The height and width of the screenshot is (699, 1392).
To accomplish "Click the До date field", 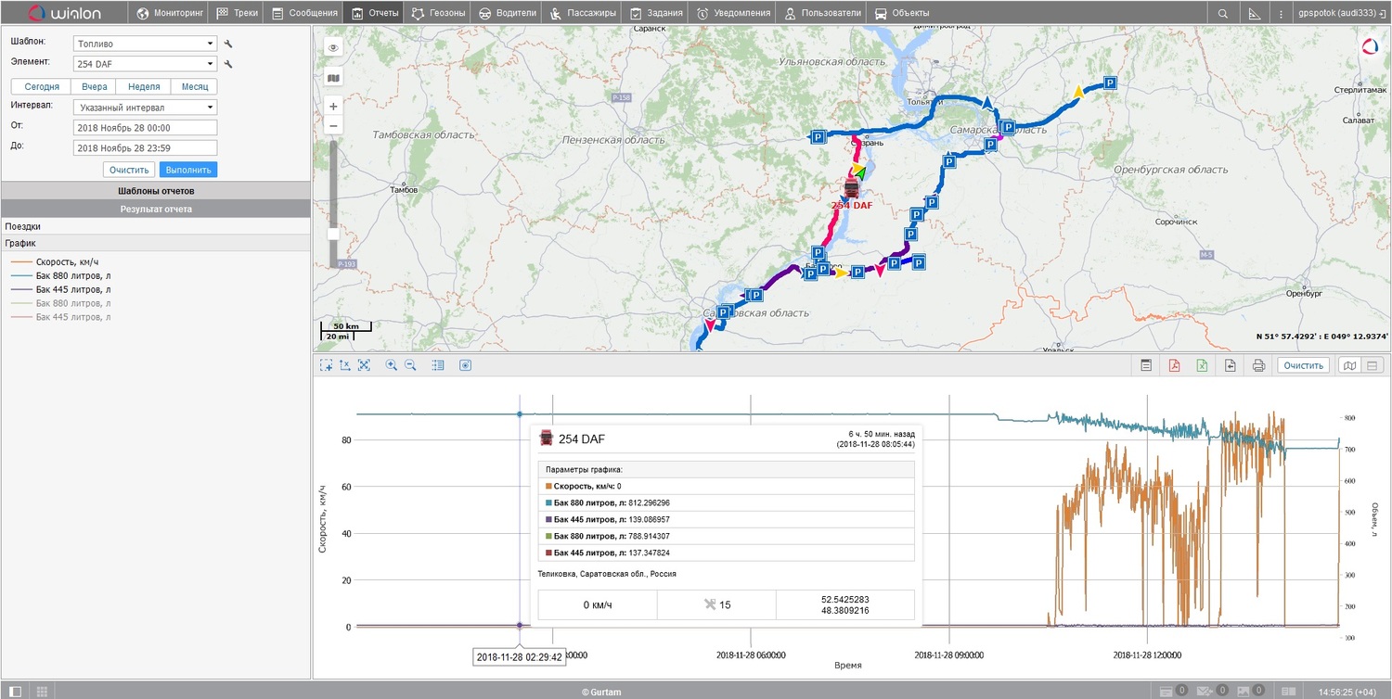I will click(144, 147).
